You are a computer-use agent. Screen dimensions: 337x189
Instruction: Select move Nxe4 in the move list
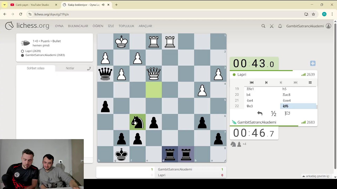click(x=298, y=101)
